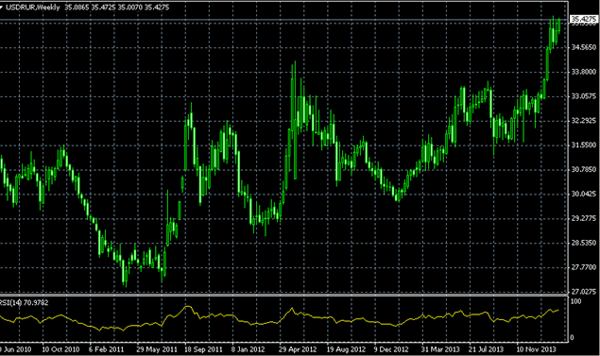The height and width of the screenshot is (356, 600).
Task: Select the 27.0275 bottom price label
Action: [x=584, y=292]
